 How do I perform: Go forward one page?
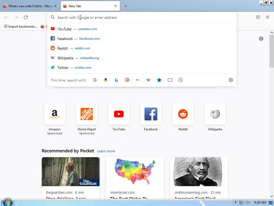click(16, 17)
